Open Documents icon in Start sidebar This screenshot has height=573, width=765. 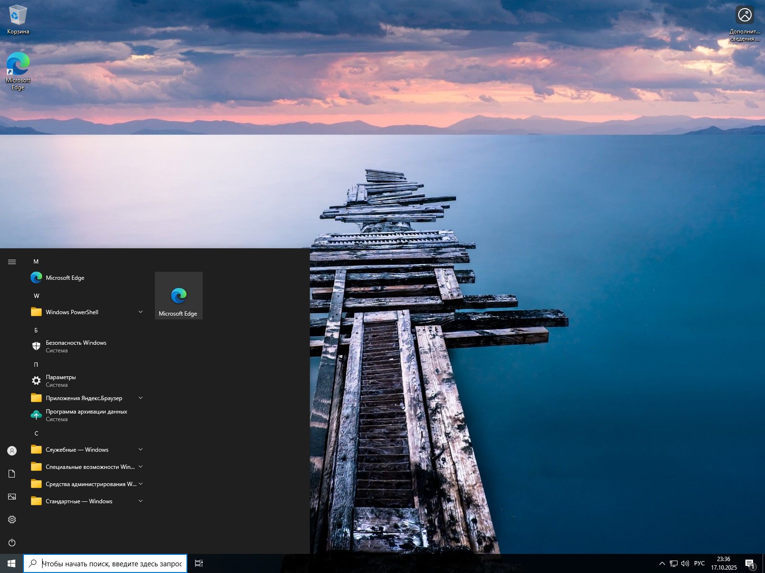point(12,474)
